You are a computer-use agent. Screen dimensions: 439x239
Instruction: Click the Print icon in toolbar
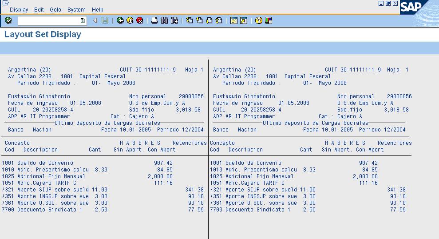pyautogui.click(x=154, y=20)
